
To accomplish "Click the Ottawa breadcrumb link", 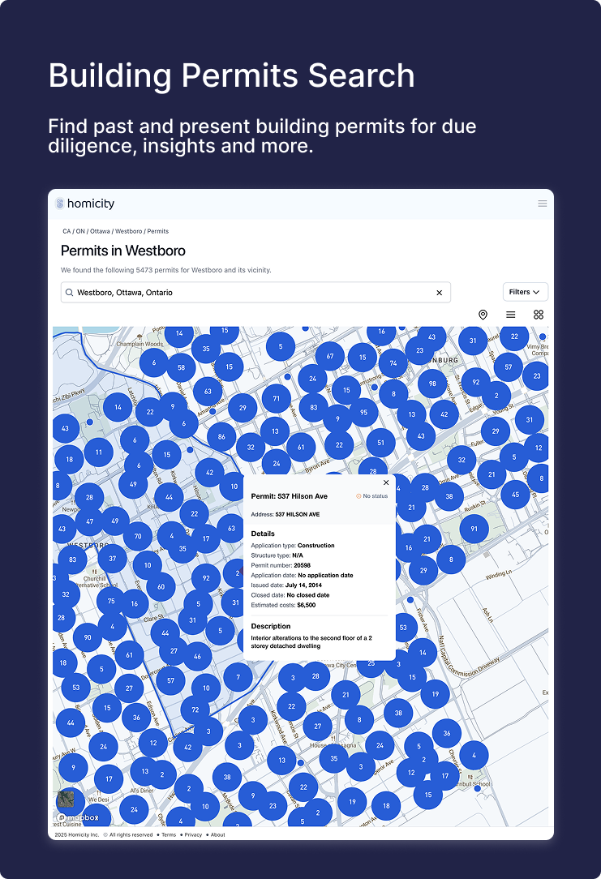I will pos(100,231).
